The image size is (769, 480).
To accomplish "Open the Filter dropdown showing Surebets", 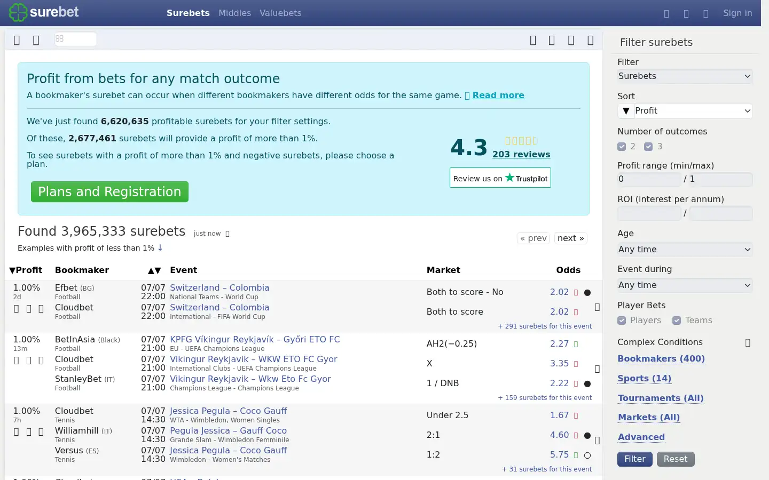I will click(x=685, y=76).
